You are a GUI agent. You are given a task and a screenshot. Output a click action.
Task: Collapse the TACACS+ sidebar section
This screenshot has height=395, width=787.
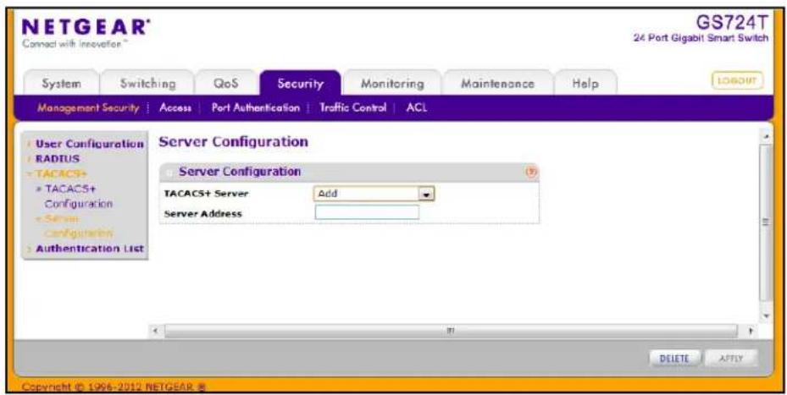[61, 173]
